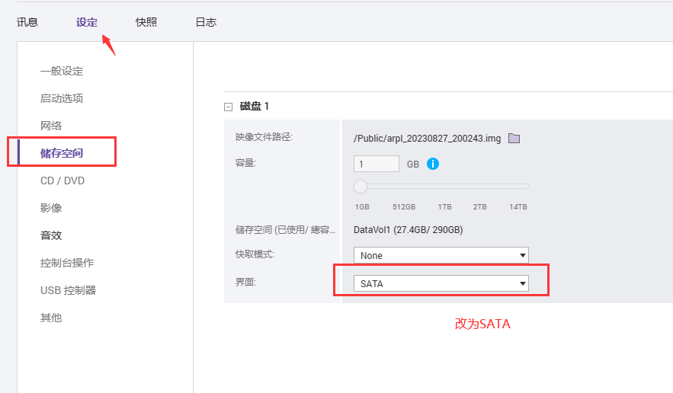This screenshot has height=393, width=673.
Task: Open the 快取模式 None dropdown
Action: pyautogui.click(x=441, y=255)
